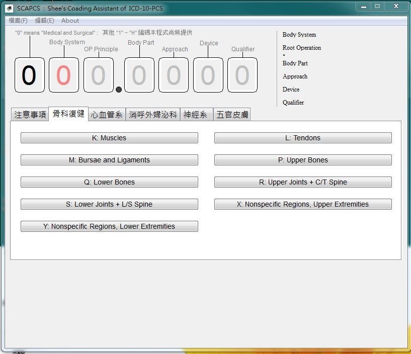Select the 骨科復健 tab
The height and width of the screenshot is (354, 411).
pos(68,114)
